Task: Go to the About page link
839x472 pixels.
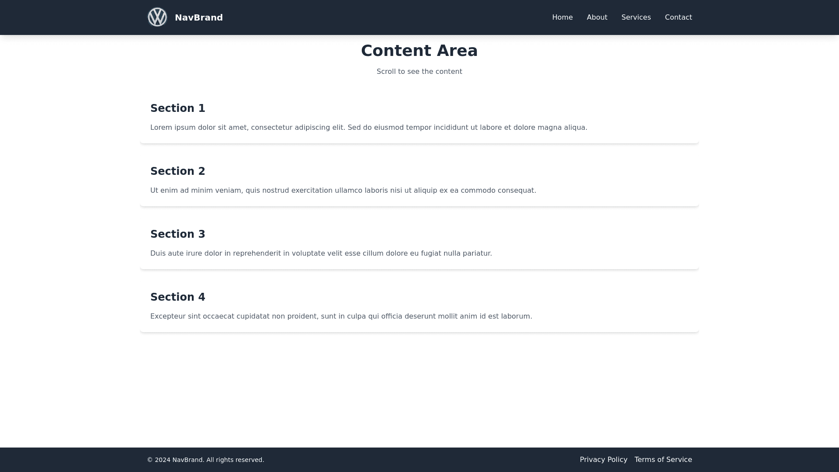Action: click(x=597, y=17)
